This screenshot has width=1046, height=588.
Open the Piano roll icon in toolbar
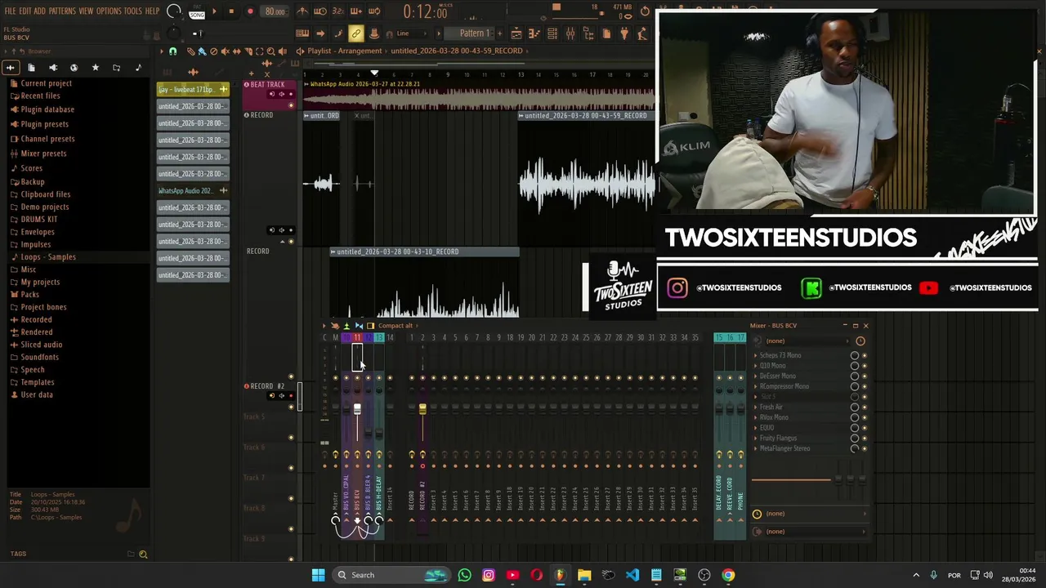tap(534, 33)
